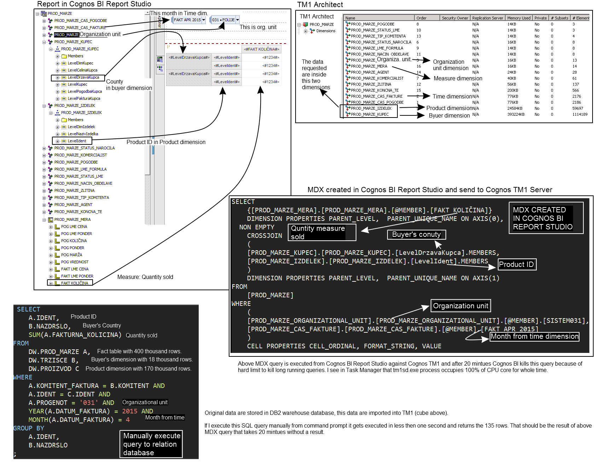
Task: Click the LevelCelinaKupca level icon
Action: (64, 70)
